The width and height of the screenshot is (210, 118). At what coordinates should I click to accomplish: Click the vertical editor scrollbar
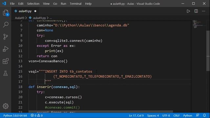pyautogui.click(x=208, y=51)
